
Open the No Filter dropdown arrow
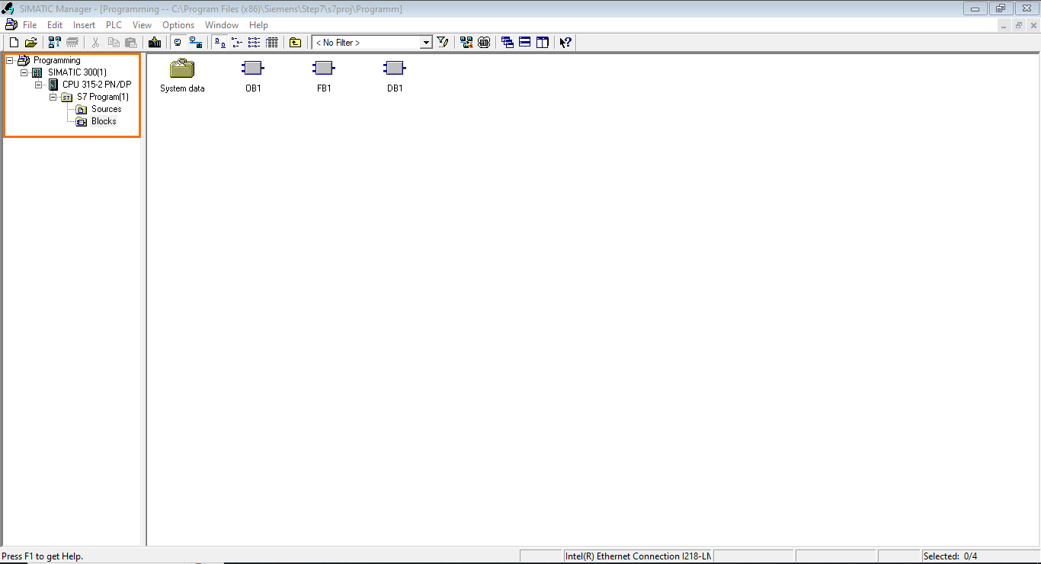click(x=427, y=43)
